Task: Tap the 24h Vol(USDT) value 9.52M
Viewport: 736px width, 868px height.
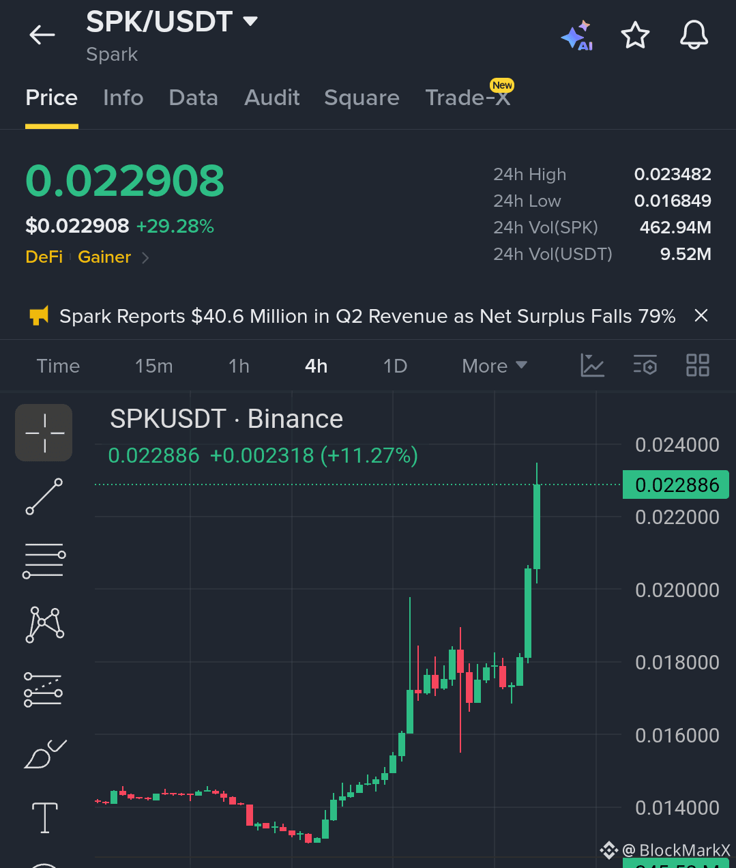Action: pyautogui.click(x=686, y=255)
